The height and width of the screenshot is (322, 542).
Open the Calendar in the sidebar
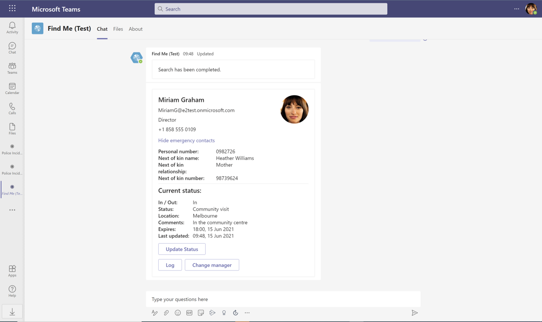tap(12, 89)
